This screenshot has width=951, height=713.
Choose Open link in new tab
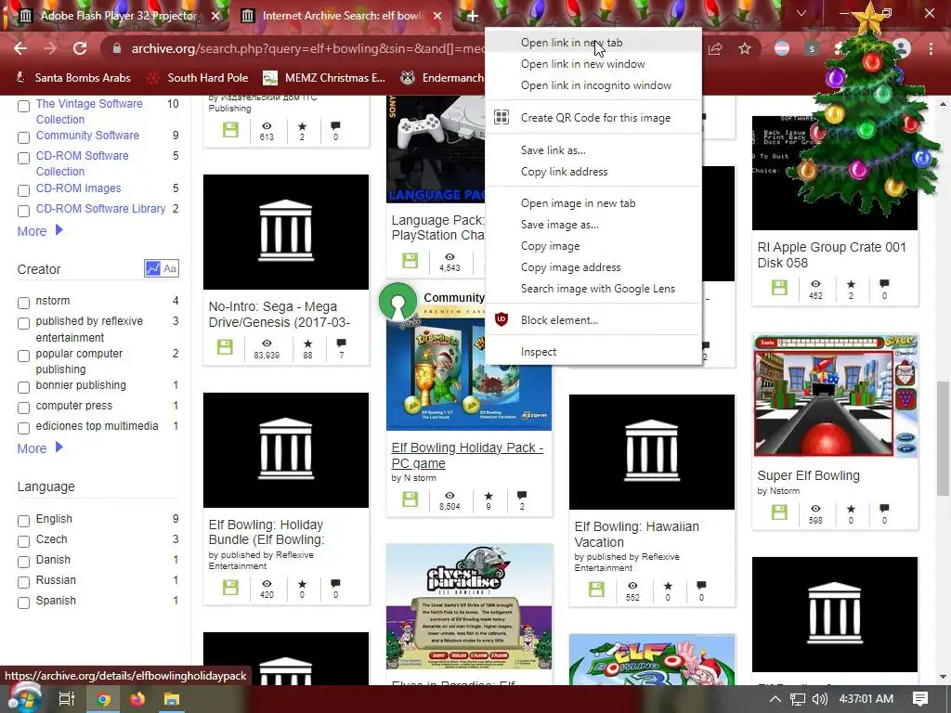593,43
